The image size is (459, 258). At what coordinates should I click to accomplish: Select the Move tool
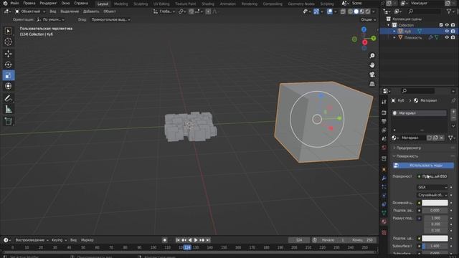tap(8, 54)
